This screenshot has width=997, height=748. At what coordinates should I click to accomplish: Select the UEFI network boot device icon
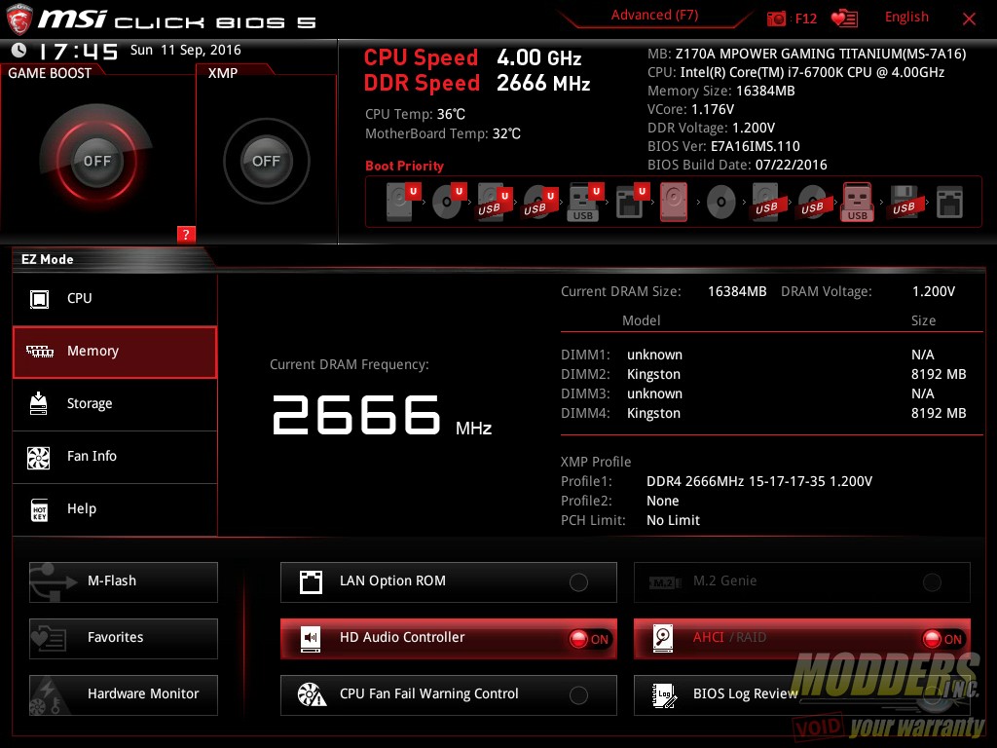(x=631, y=202)
